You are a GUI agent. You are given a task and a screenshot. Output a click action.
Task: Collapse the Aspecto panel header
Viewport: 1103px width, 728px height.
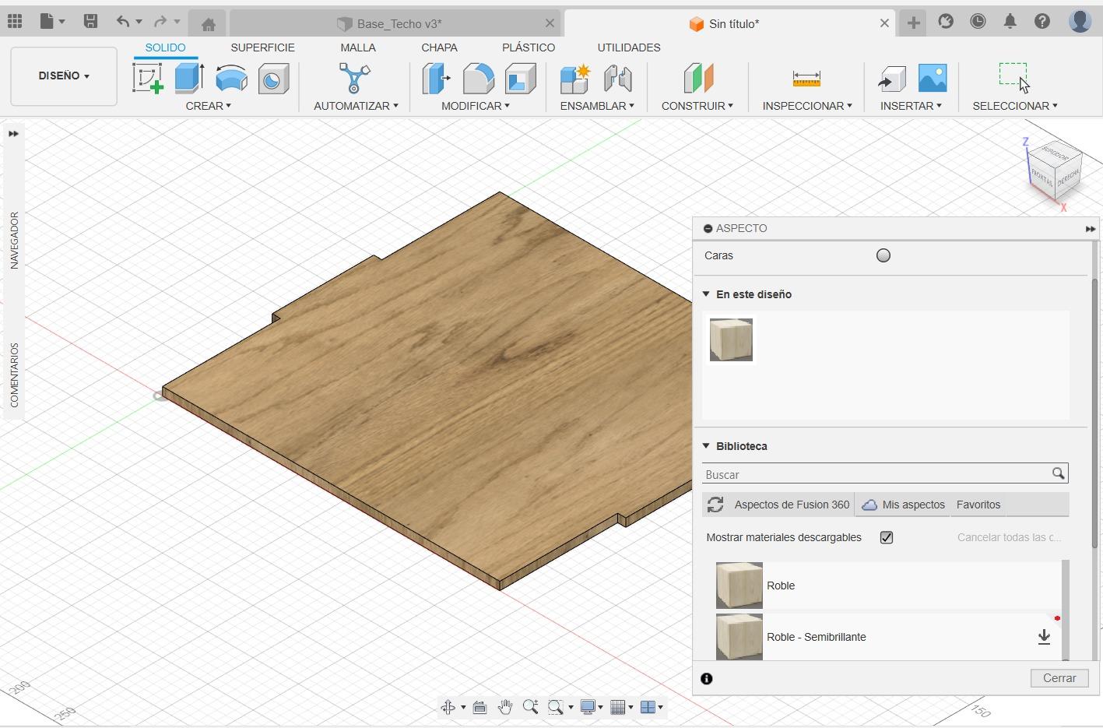(x=708, y=228)
